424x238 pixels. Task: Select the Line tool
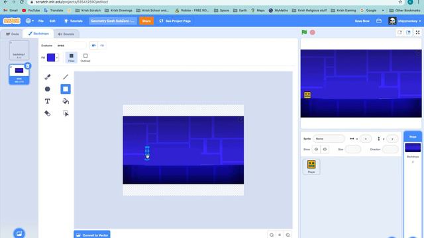[x=66, y=77]
